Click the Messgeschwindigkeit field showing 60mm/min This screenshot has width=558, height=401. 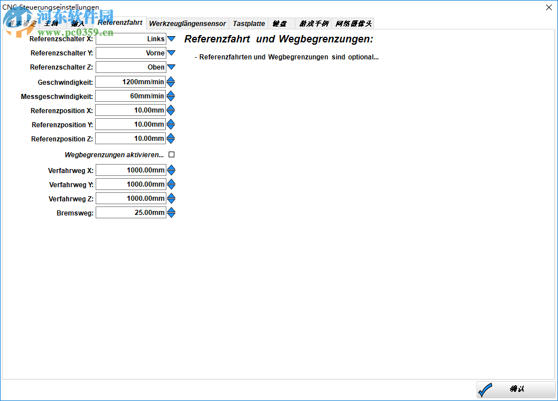tap(130, 96)
